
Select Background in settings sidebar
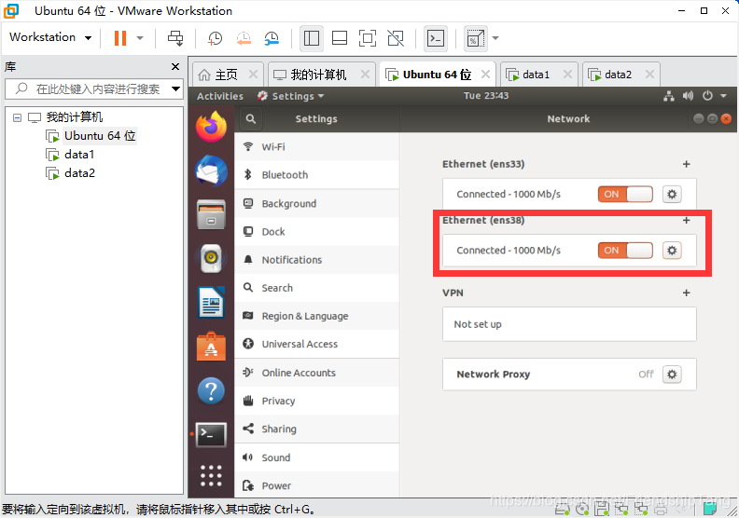coord(316,204)
